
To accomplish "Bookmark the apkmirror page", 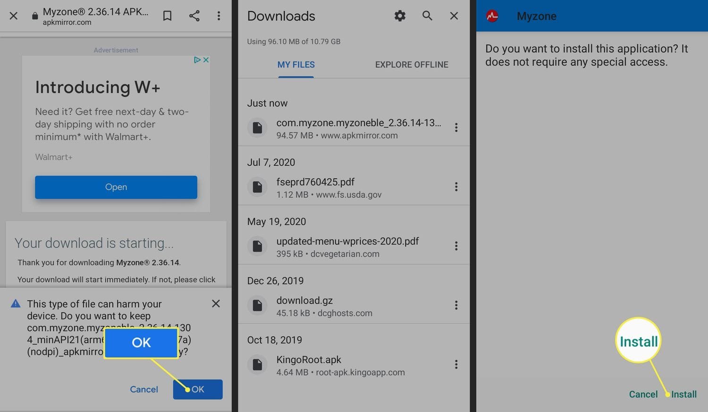I will pos(167,16).
